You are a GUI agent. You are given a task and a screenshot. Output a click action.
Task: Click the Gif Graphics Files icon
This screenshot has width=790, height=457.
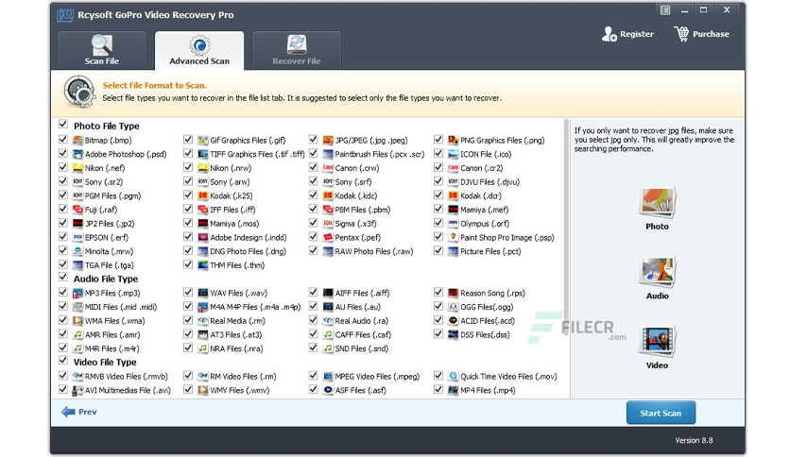point(203,140)
